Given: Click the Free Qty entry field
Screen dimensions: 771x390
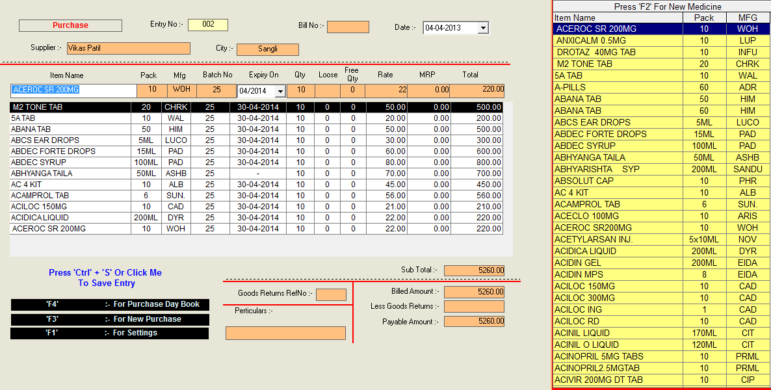Looking at the screenshot, I should [x=352, y=90].
